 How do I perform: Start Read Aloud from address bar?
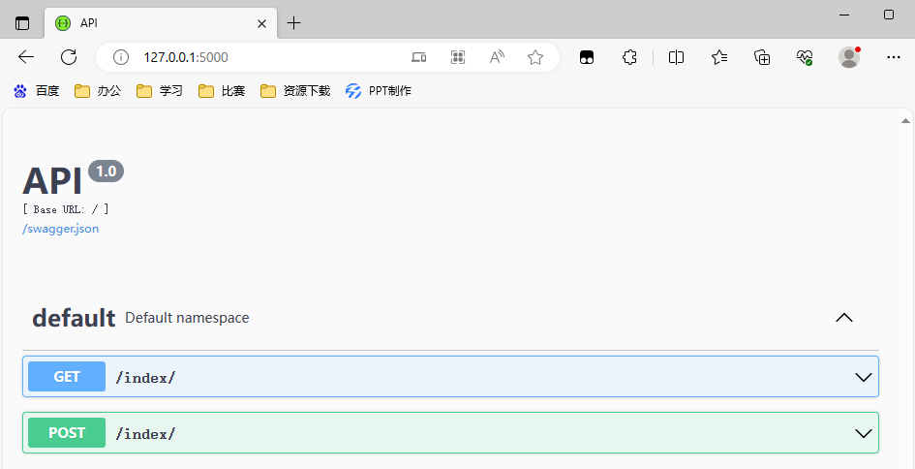point(497,57)
